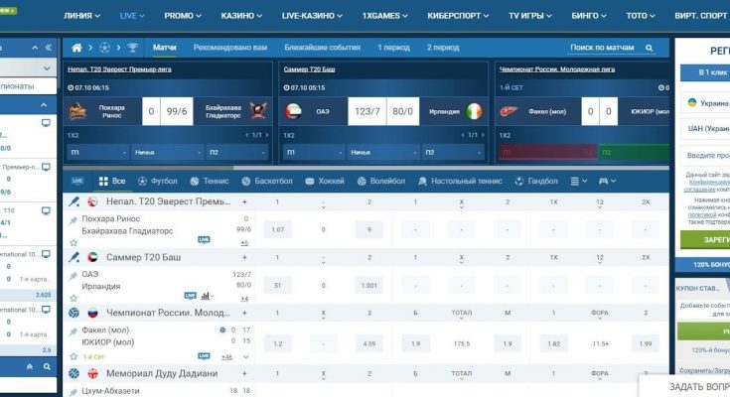Expand the Украина country dropdown
The width and height of the screenshot is (730, 397).
pyautogui.click(x=705, y=102)
